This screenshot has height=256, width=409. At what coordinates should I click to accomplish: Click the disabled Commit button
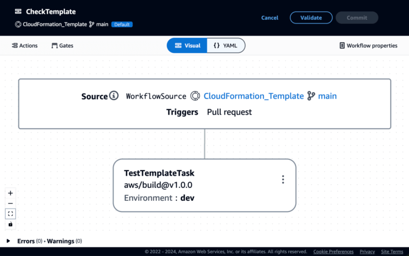pos(356,18)
